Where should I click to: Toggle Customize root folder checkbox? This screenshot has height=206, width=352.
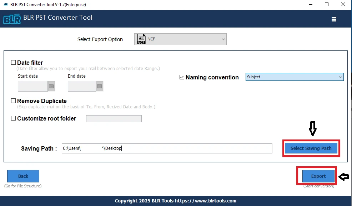pos(14,118)
